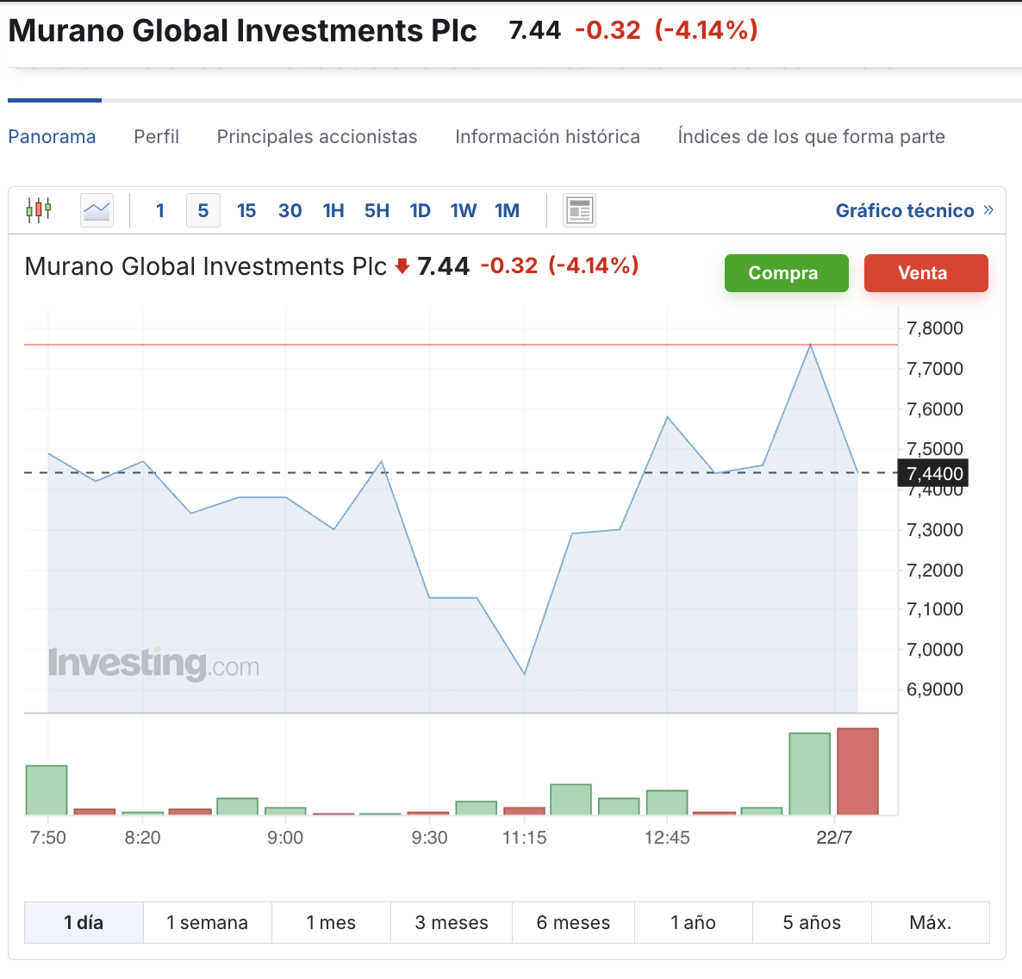Image resolution: width=1022 pixels, height=979 pixels.
Task: Open the news overlay icon in chart toolbar
Action: (579, 210)
